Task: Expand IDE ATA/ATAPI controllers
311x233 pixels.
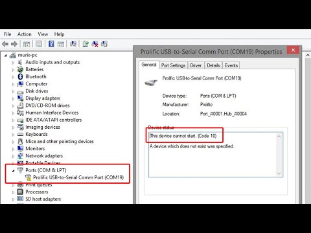Action: 13,120
